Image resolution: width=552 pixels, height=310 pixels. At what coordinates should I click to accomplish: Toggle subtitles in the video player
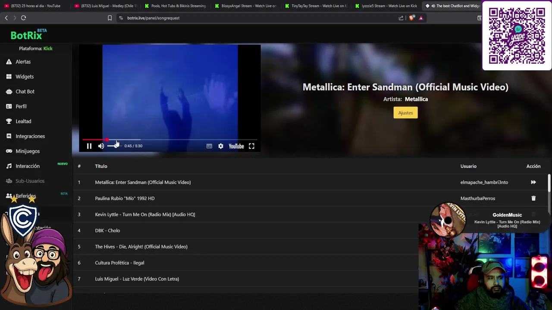pos(209,146)
